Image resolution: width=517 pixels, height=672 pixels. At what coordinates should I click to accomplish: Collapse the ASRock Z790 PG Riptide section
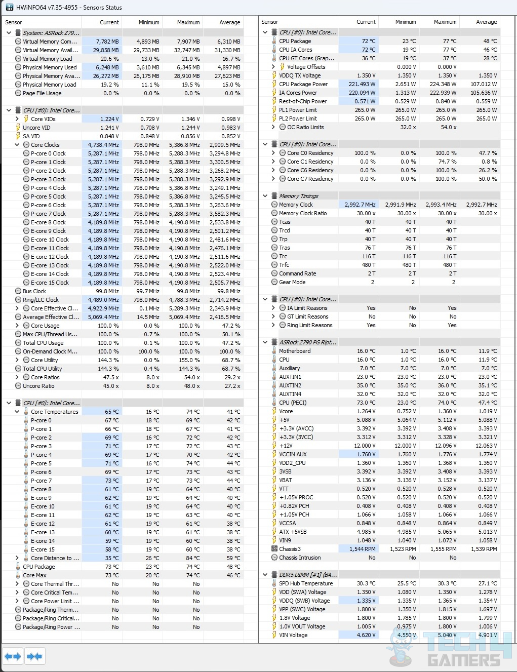tap(265, 342)
